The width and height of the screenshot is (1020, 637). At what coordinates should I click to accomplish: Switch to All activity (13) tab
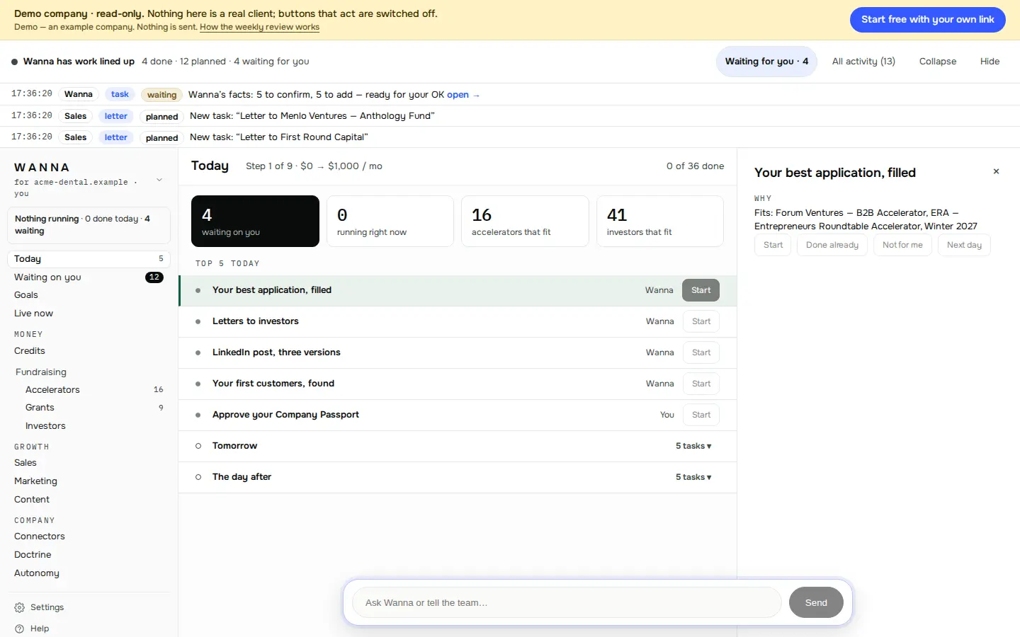point(863,62)
